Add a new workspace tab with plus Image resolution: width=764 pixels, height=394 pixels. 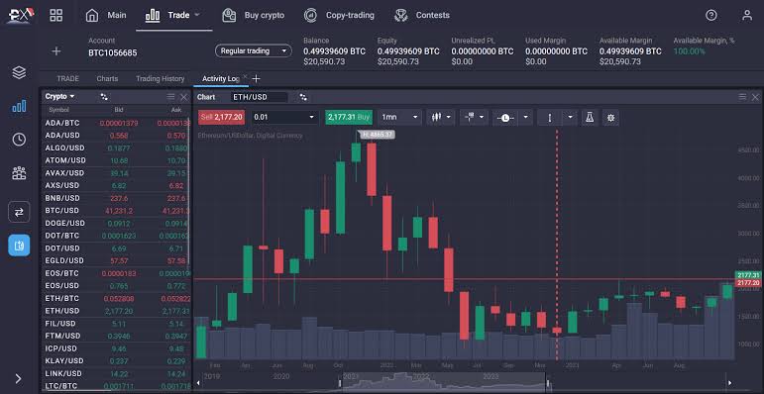point(257,78)
